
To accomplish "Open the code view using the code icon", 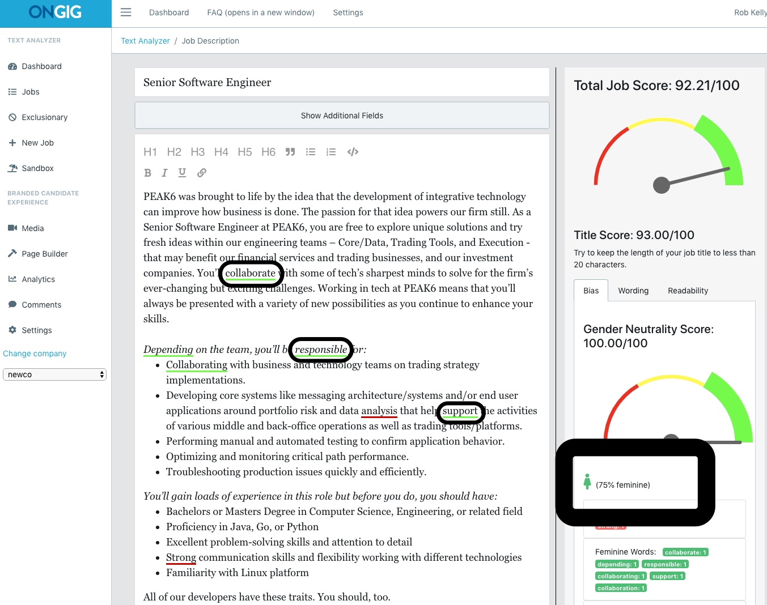I will (x=352, y=152).
